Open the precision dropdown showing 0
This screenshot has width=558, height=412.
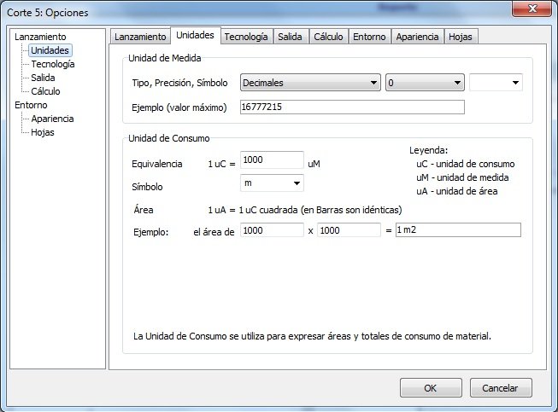(425, 83)
